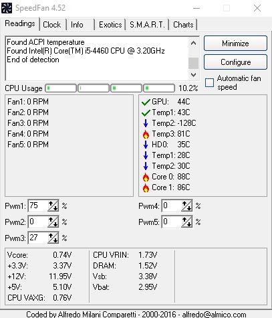
Task: Switch to the Exotics tab
Action: pyautogui.click(x=110, y=25)
